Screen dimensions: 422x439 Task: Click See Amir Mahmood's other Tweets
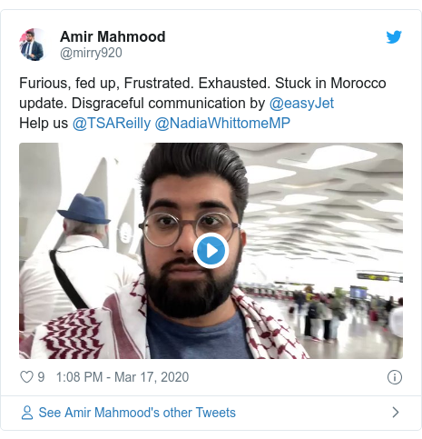(x=137, y=413)
